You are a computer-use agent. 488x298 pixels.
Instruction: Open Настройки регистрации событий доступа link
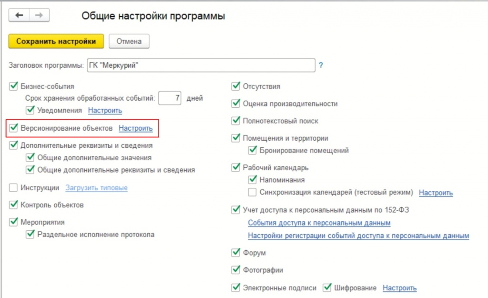point(358,236)
